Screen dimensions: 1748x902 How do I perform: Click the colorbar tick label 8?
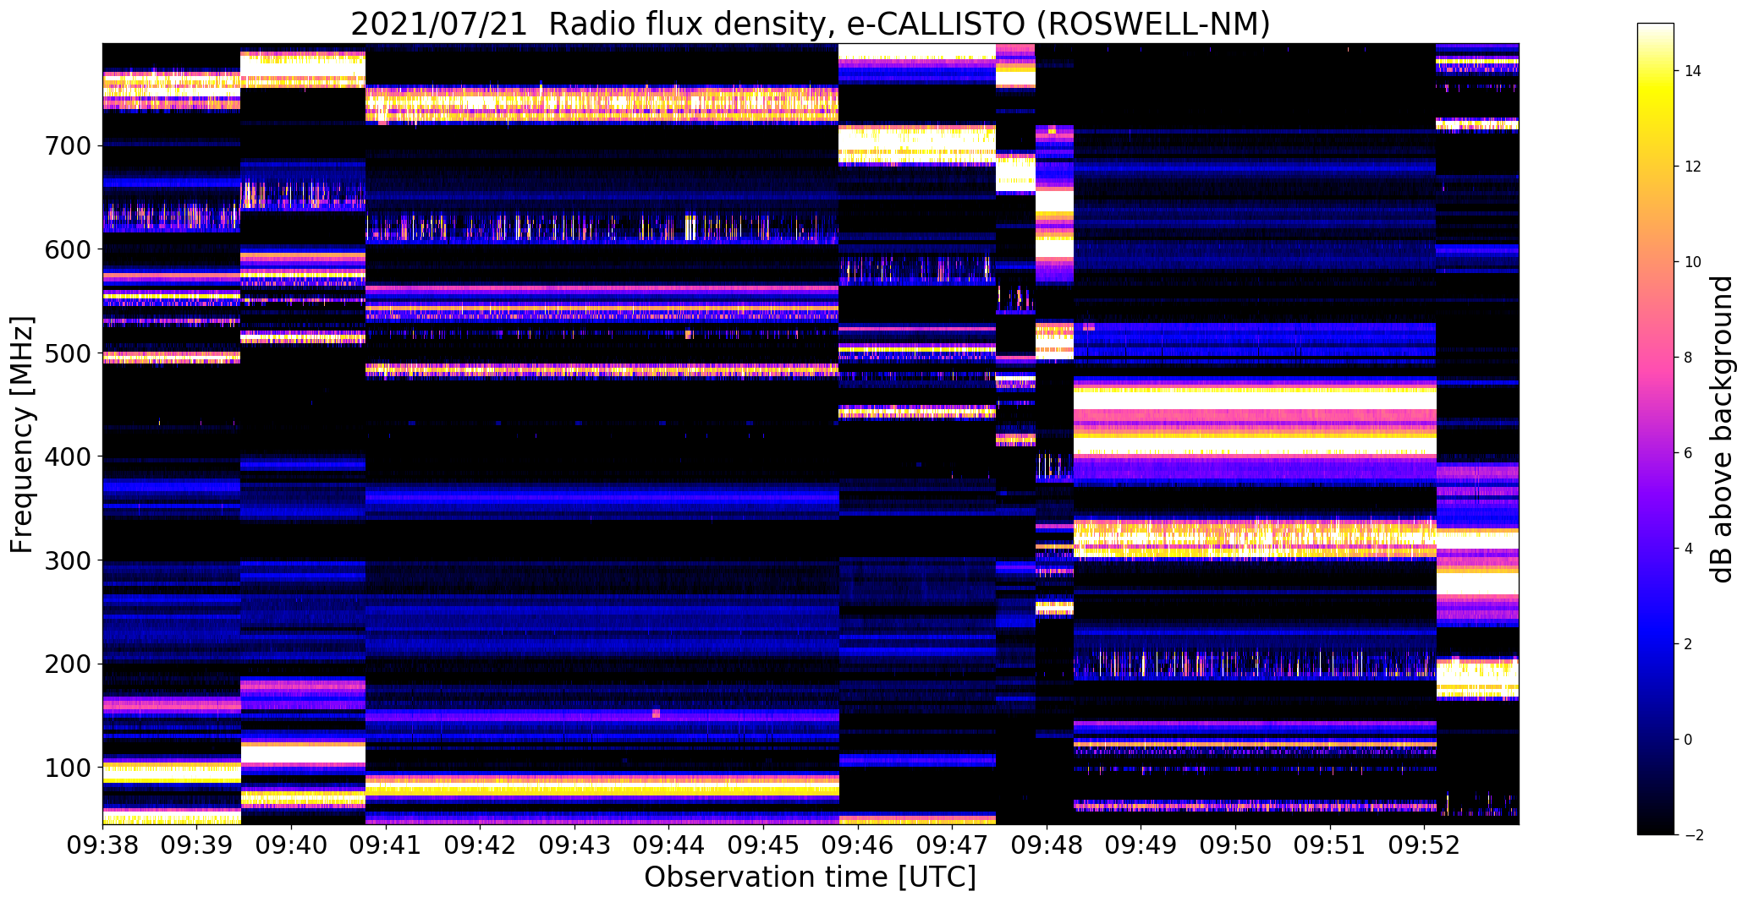1688,358
